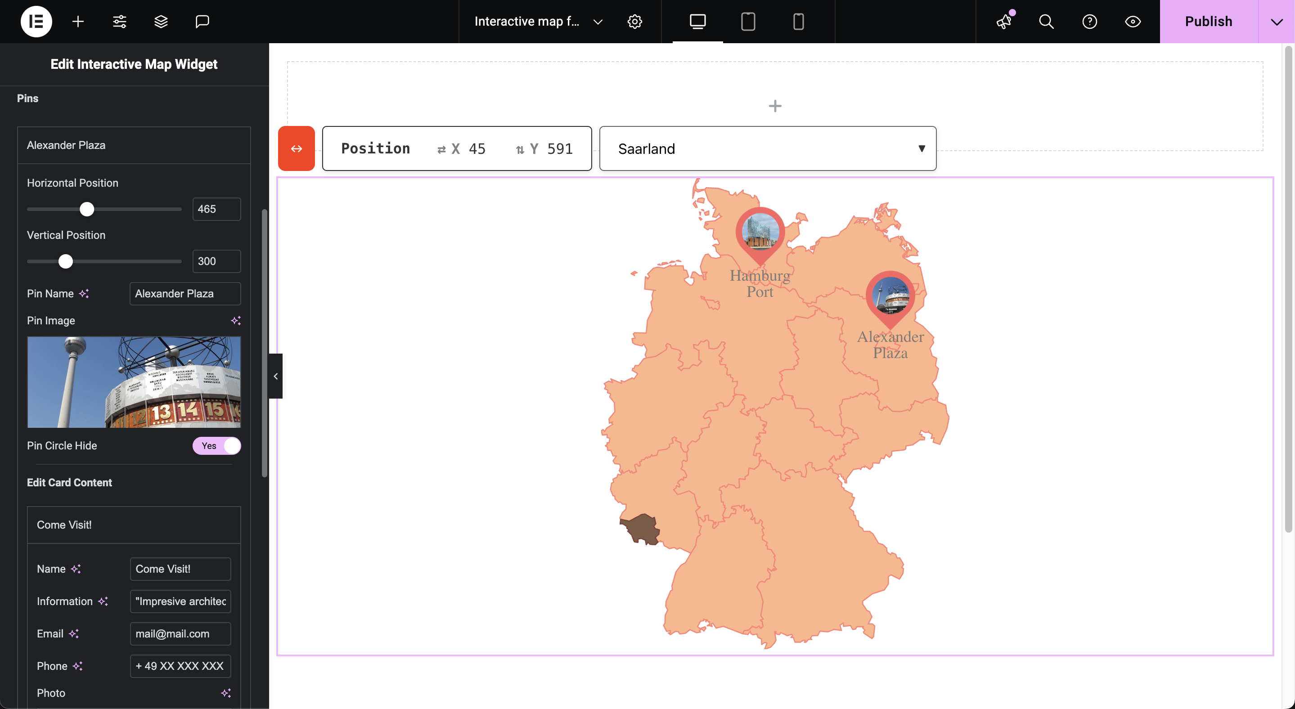Click the Publish button
This screenshot has width=1295, height=709.
click(x=1209, y=22)
